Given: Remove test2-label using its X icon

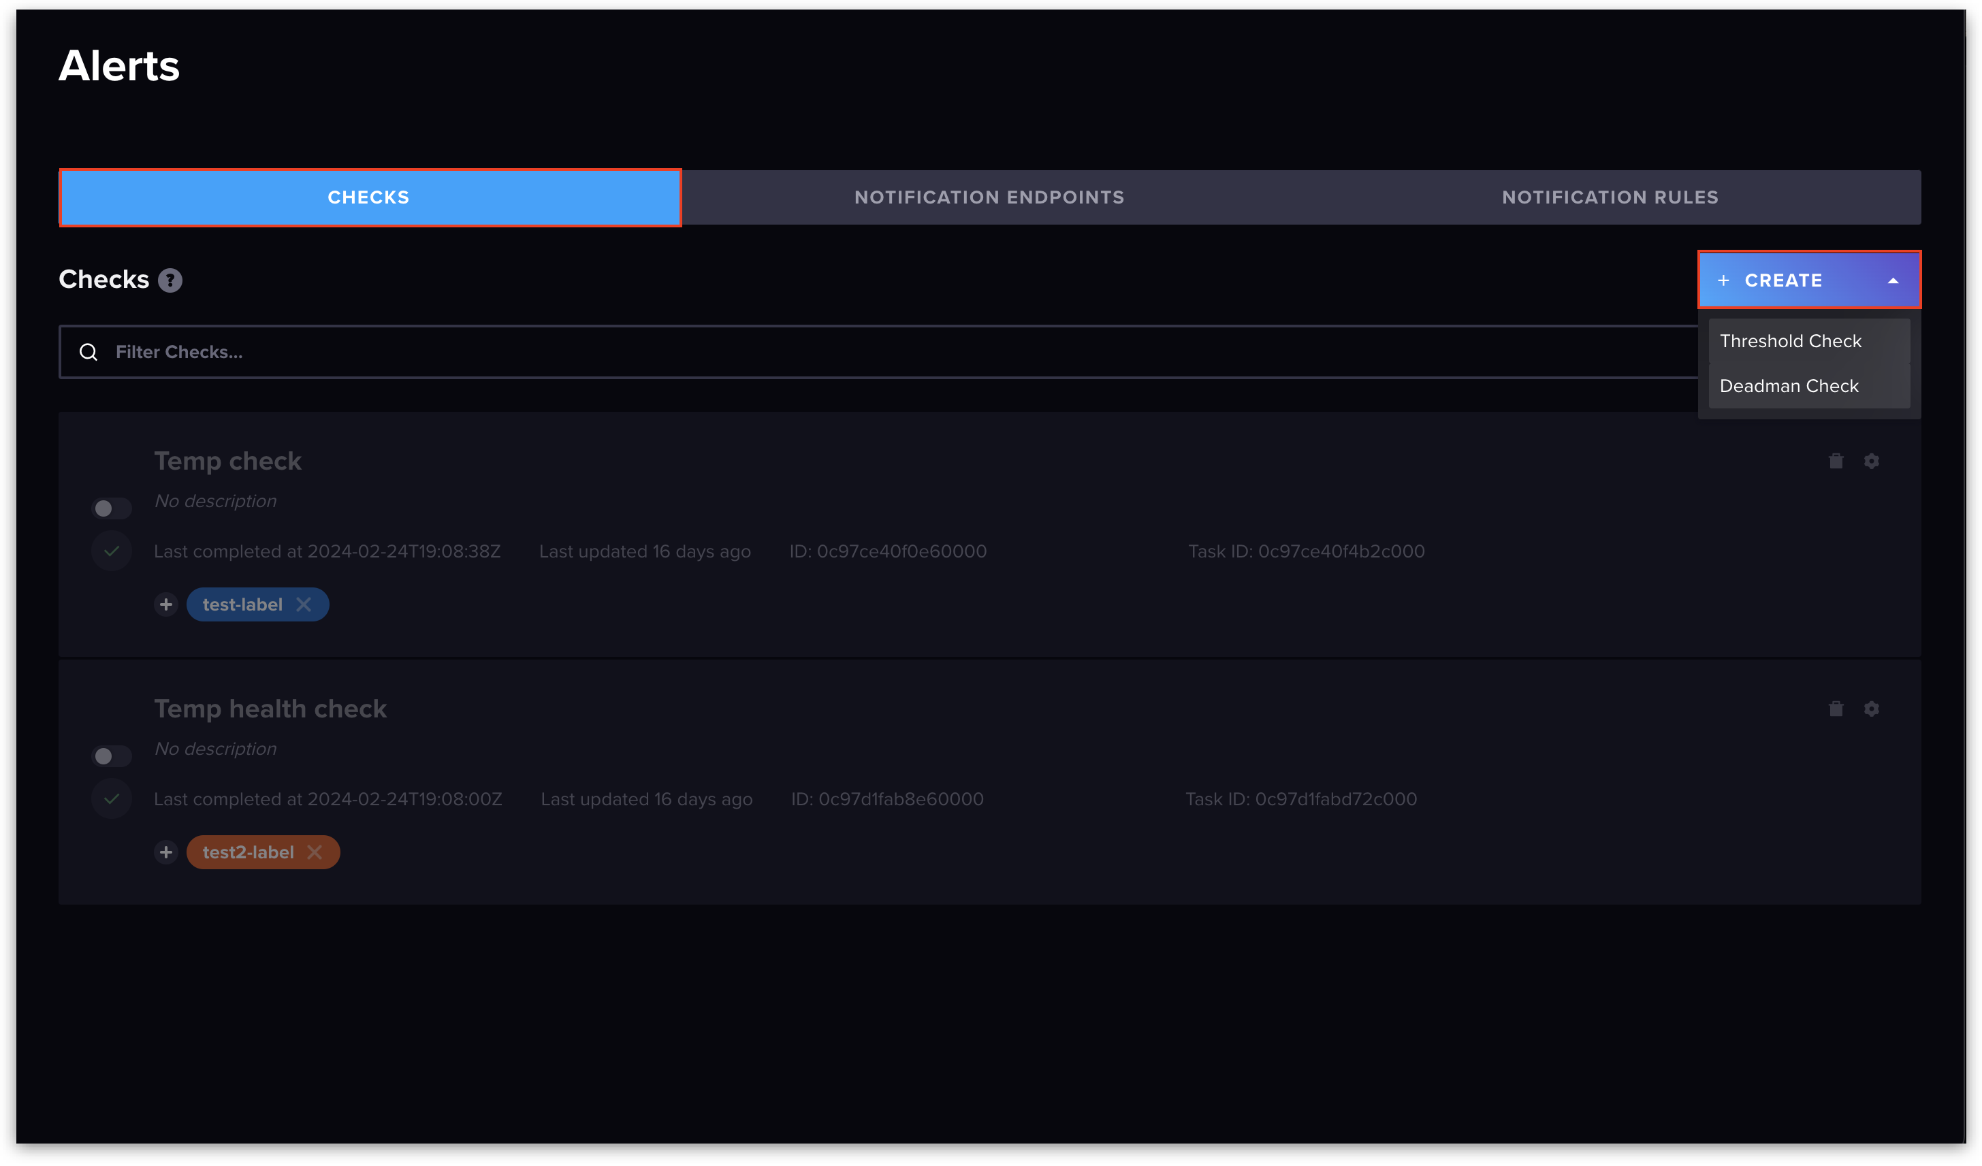Looking at the screenshot, I should pyautogui.click(x=315, y=852).
